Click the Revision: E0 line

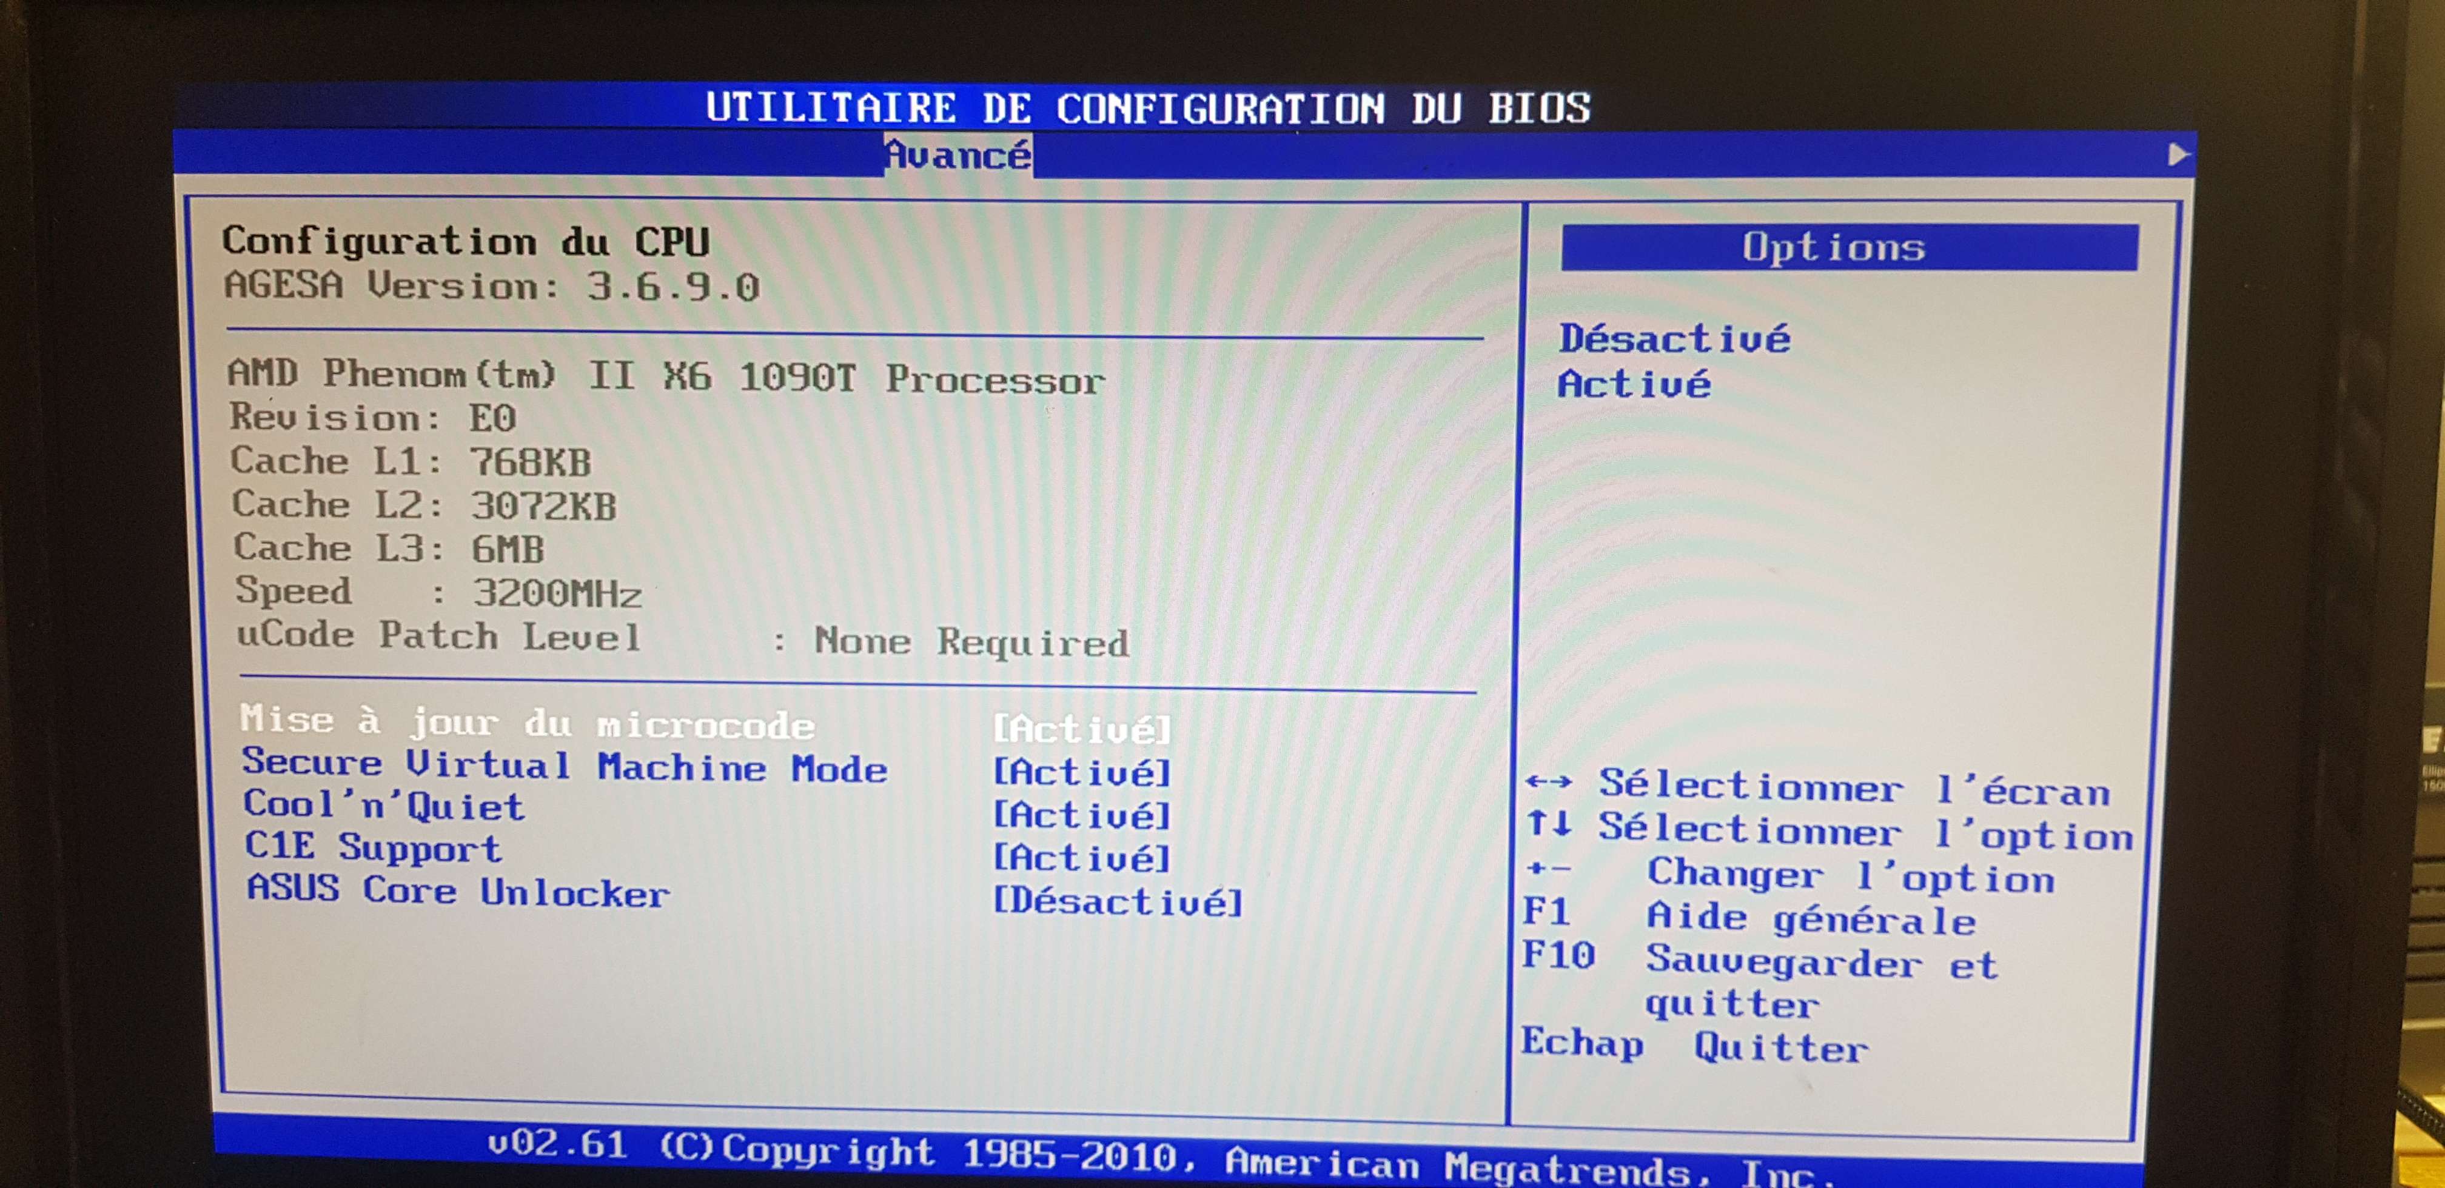pyautogui.click(x=373, y=416)
